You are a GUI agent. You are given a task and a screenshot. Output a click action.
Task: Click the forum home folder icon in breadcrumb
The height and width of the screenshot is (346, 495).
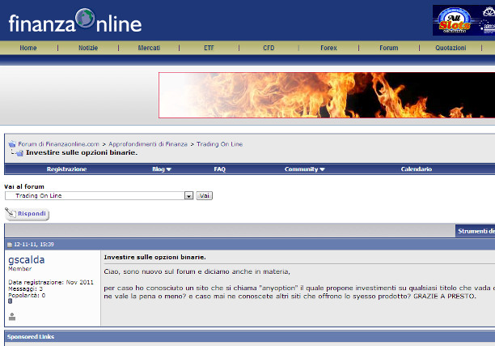(12, 144)
